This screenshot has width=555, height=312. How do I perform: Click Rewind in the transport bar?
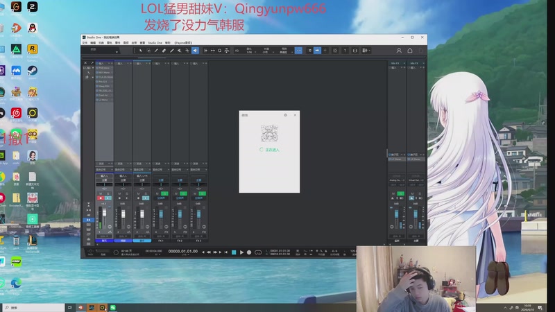pos(209,252)
